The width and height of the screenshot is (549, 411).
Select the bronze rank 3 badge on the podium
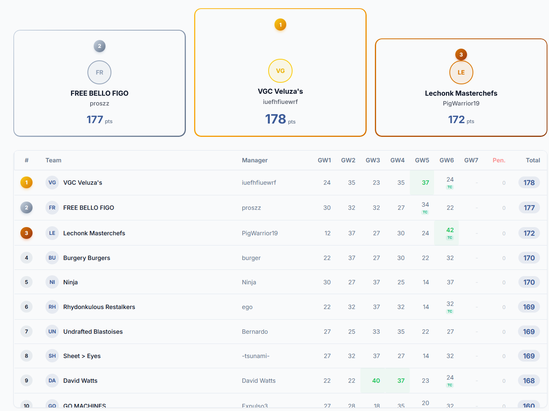(461, 55)
